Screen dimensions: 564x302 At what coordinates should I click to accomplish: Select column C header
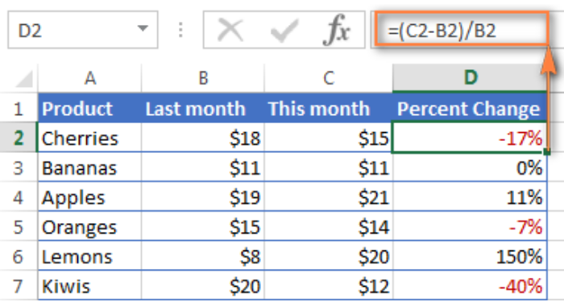(x=329, y=78)
